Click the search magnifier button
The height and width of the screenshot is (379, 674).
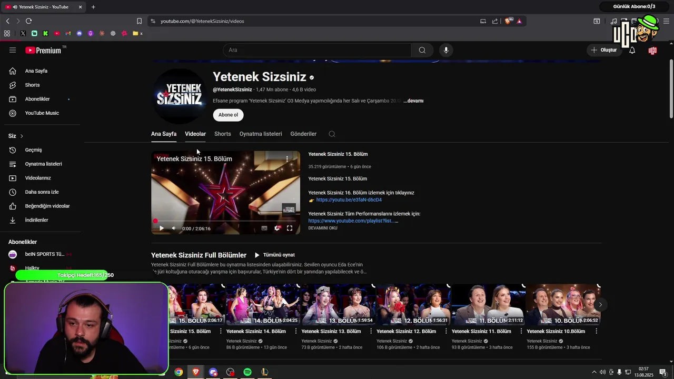pyautogui.click(x=422, y=50)
